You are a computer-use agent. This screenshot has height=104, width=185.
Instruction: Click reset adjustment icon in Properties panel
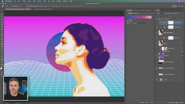click(146, 103)
